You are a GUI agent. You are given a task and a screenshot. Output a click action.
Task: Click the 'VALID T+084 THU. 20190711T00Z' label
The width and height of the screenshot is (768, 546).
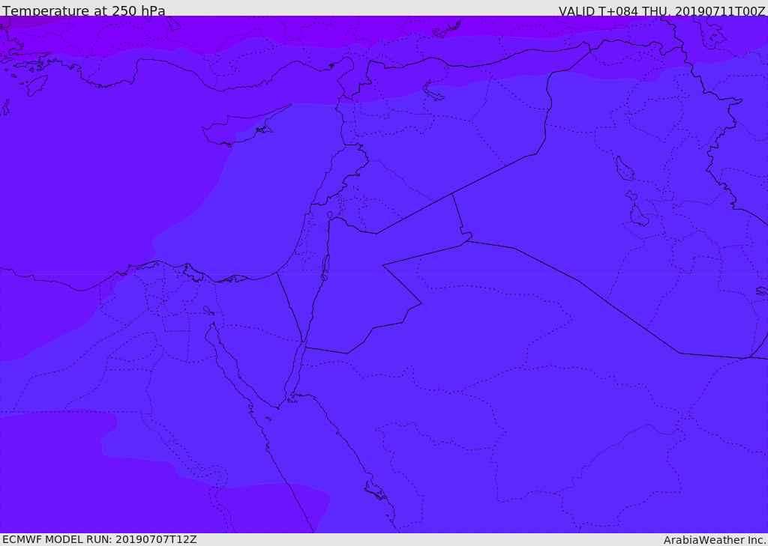pos(661,10)
